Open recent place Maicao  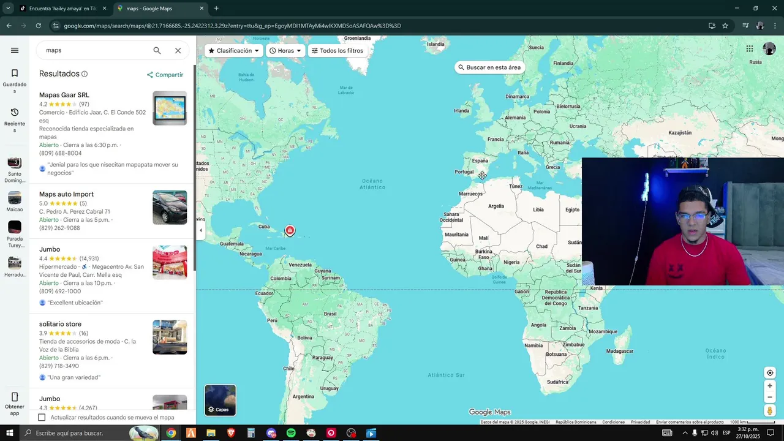tap(15, 202)
